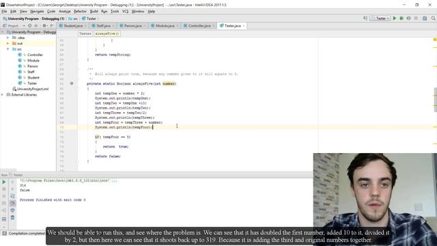Click the print icon in Run console

(x=12, y=210)
